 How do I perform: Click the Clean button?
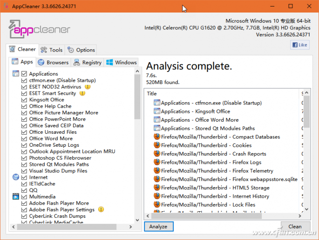click(295, 227)
